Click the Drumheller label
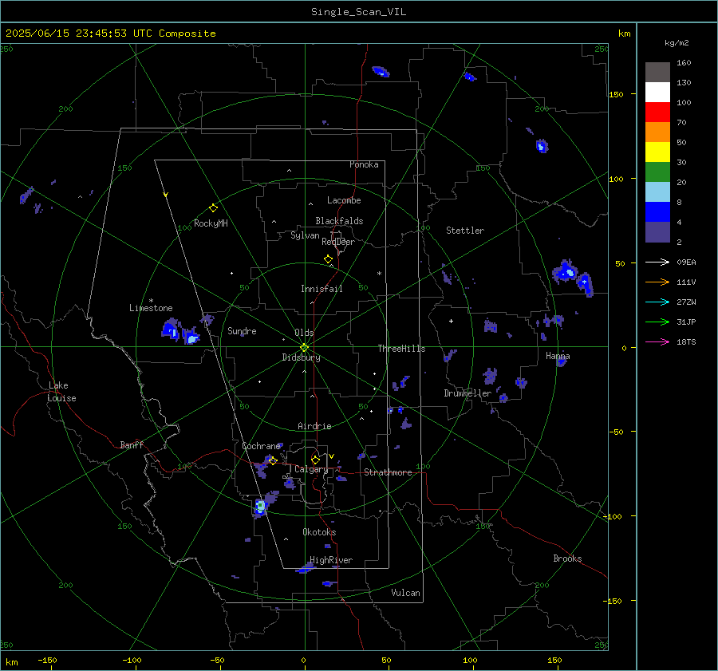The height and width of the screenshot is (671, 718). [x=467, y=393]
